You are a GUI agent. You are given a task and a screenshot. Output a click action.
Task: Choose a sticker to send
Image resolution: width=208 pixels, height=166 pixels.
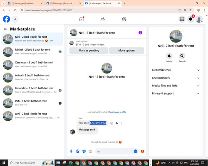click(84, 151)
